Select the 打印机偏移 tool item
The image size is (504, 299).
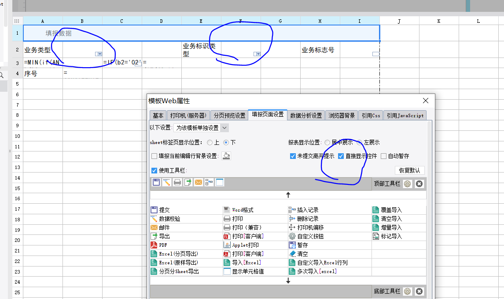pos(306,227)
